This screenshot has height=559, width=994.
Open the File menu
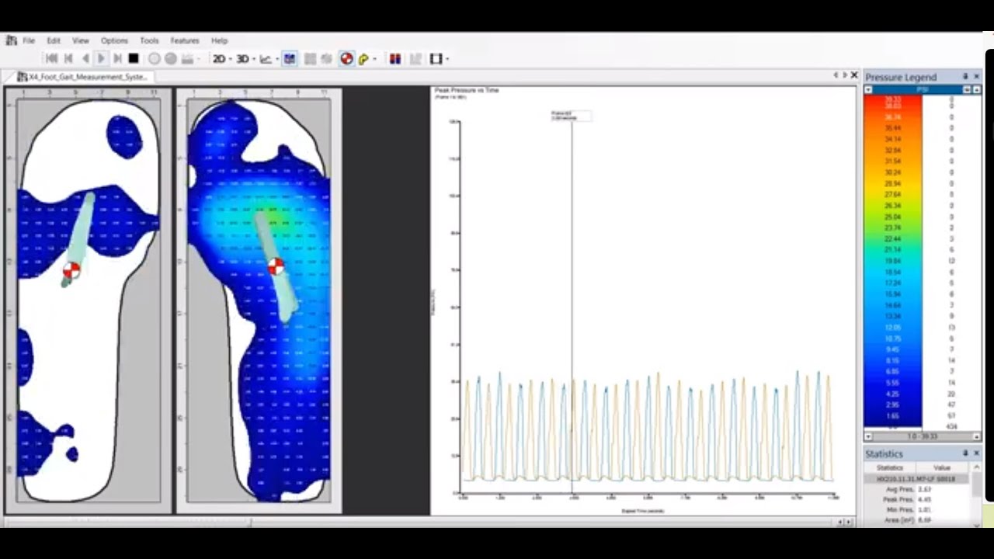click(29, 40)
